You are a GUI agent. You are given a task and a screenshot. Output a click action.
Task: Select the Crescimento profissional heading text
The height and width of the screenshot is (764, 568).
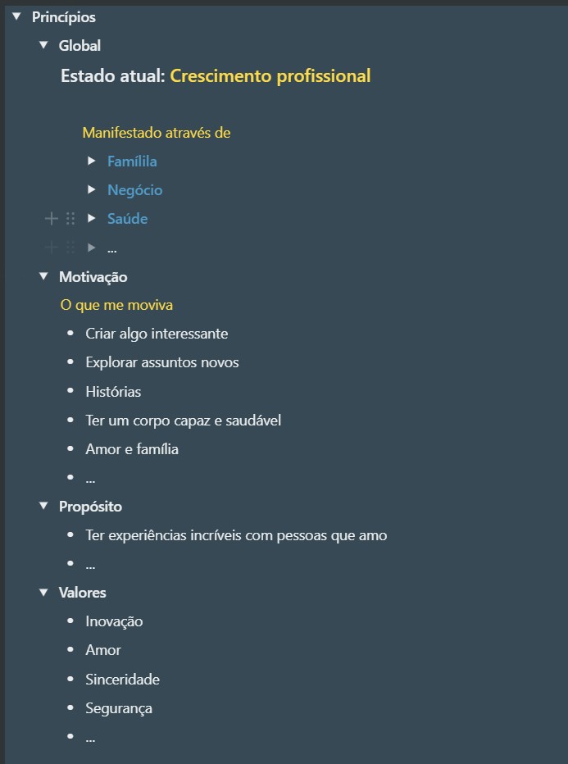[x=270, y=76]
